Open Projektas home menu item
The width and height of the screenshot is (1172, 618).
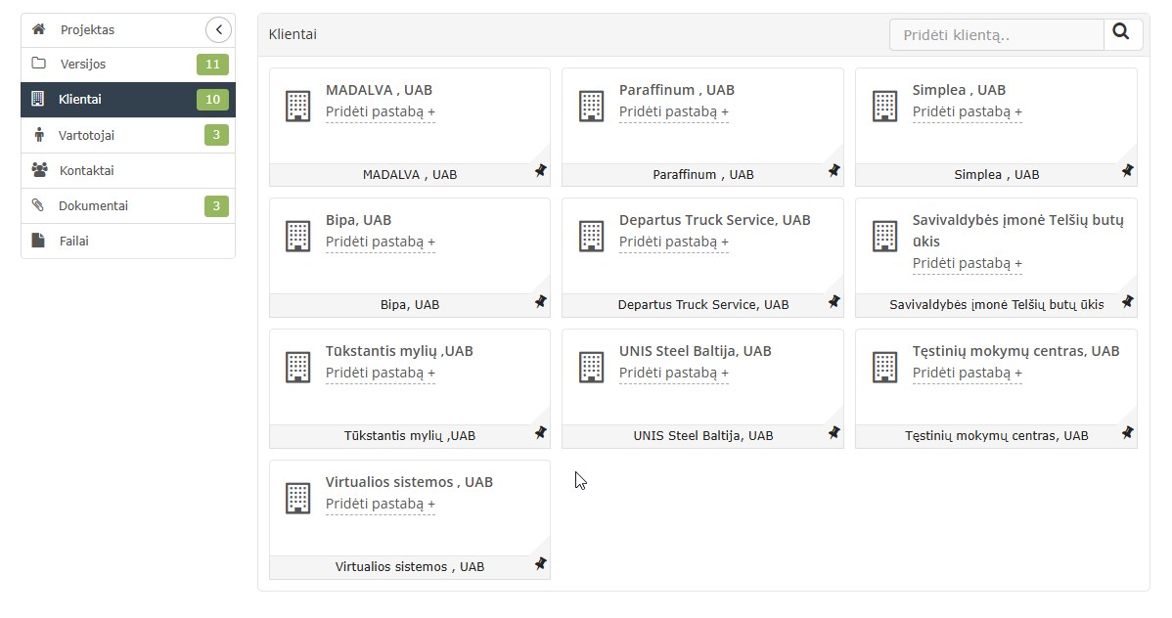click(x=87, y=30)
